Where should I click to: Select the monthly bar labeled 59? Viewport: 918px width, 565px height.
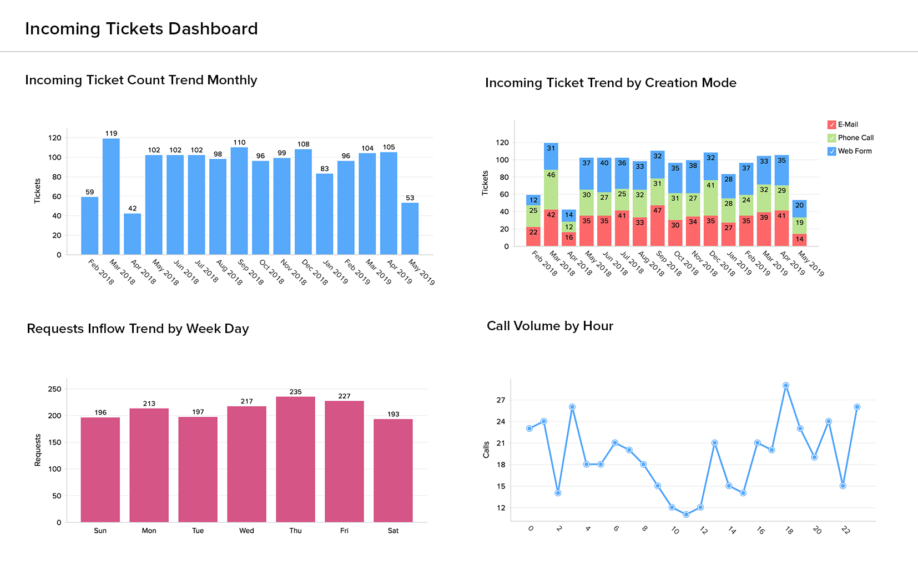point(90,226)
